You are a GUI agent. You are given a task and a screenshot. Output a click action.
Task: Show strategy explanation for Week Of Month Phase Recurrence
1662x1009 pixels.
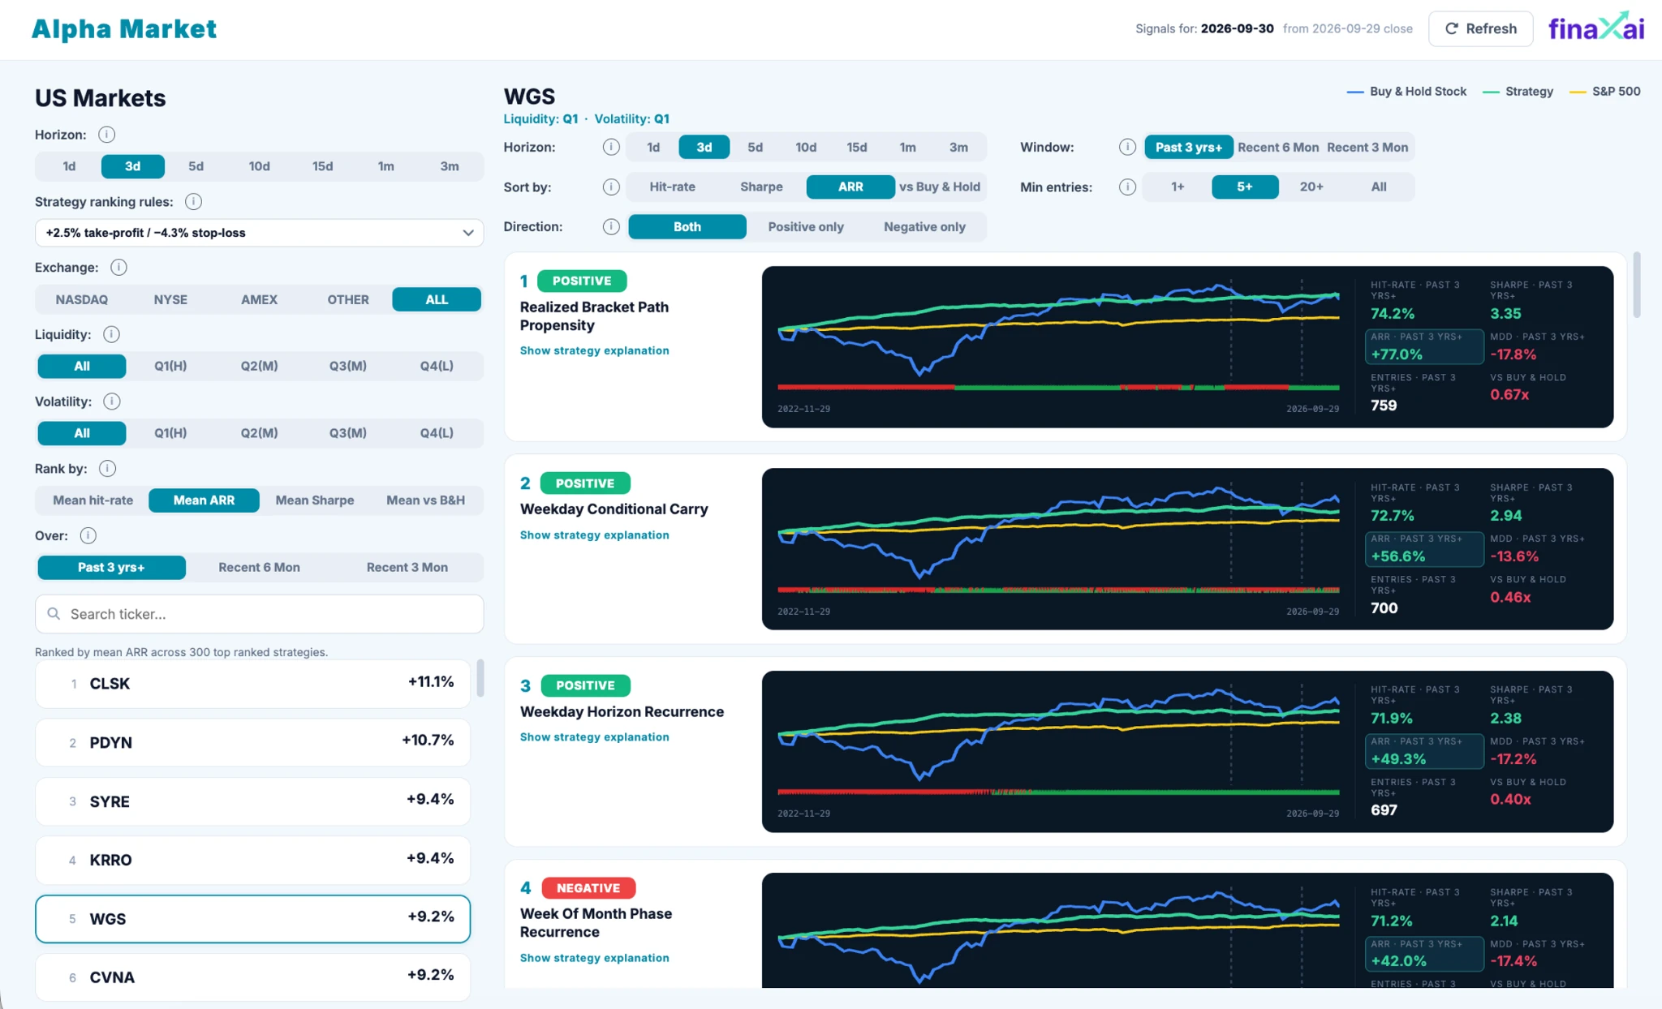click(x=594, y=958)
